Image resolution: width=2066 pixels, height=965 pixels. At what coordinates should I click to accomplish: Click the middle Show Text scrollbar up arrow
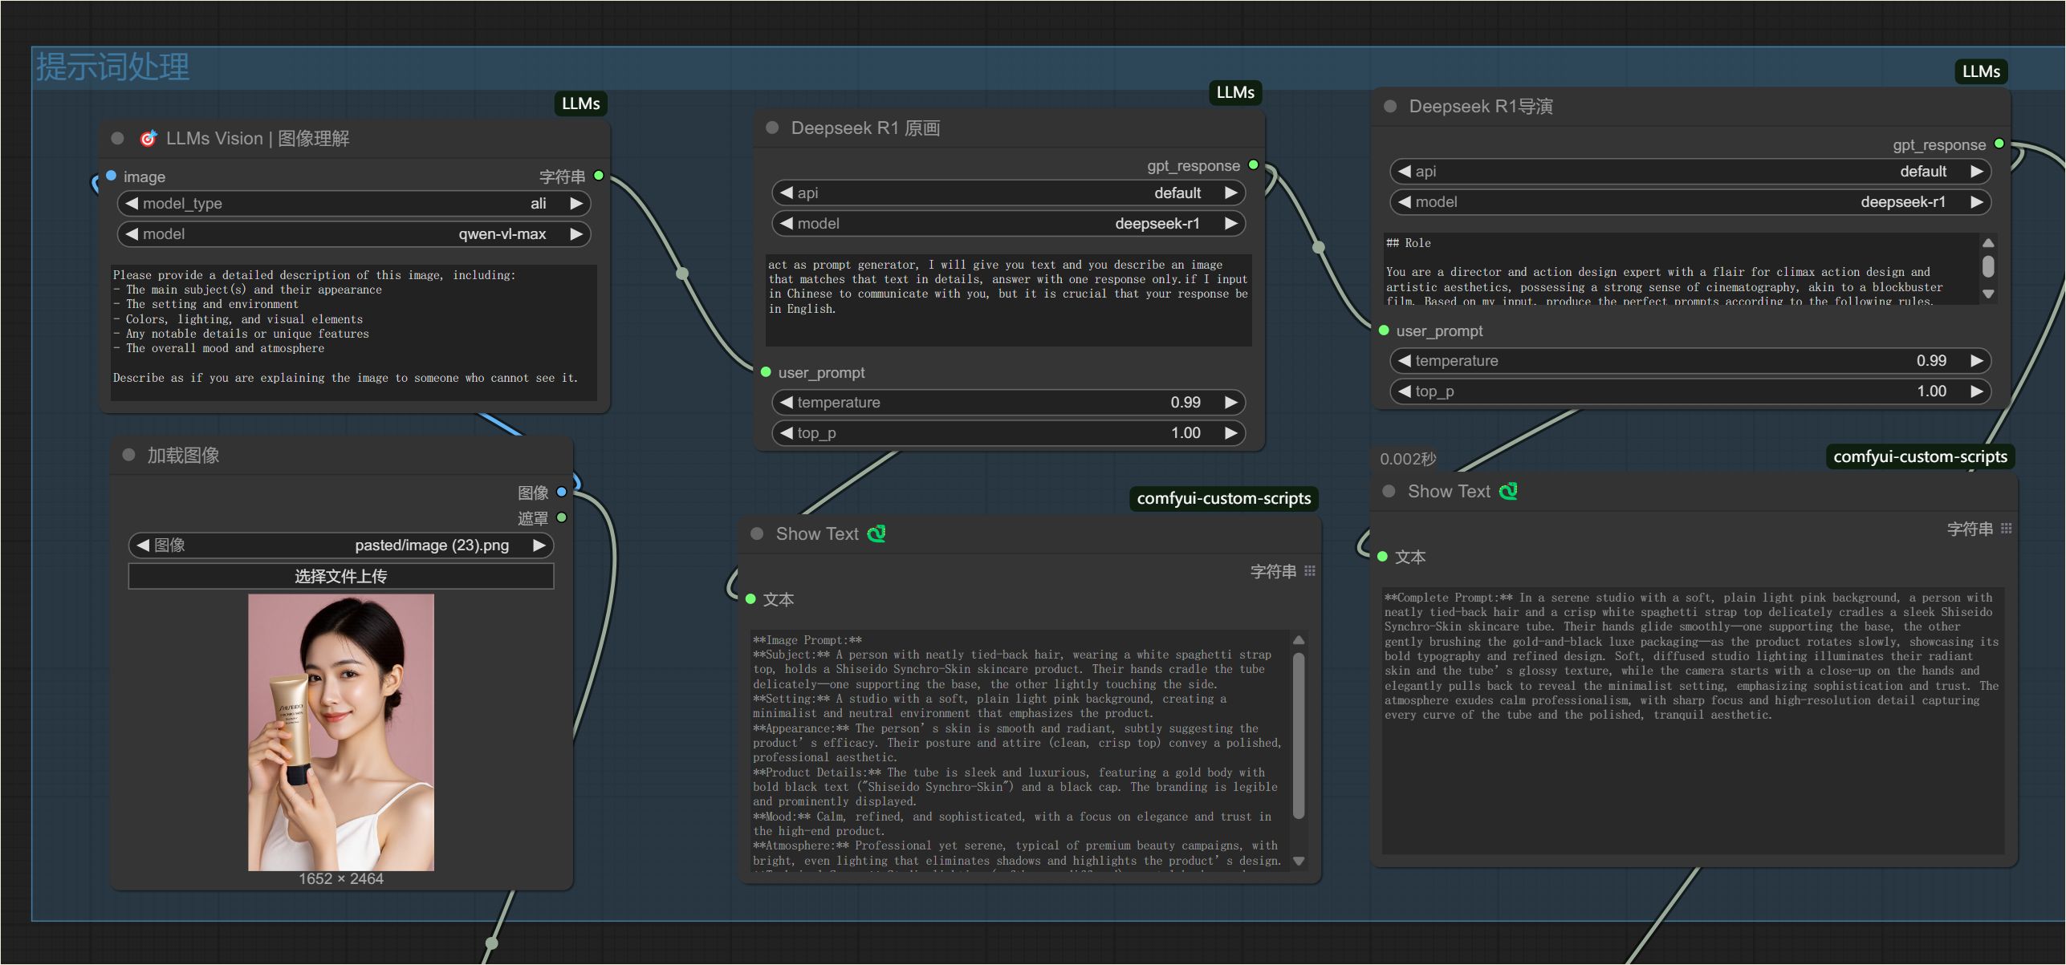pyautogui.click(x=1299, y=640)
